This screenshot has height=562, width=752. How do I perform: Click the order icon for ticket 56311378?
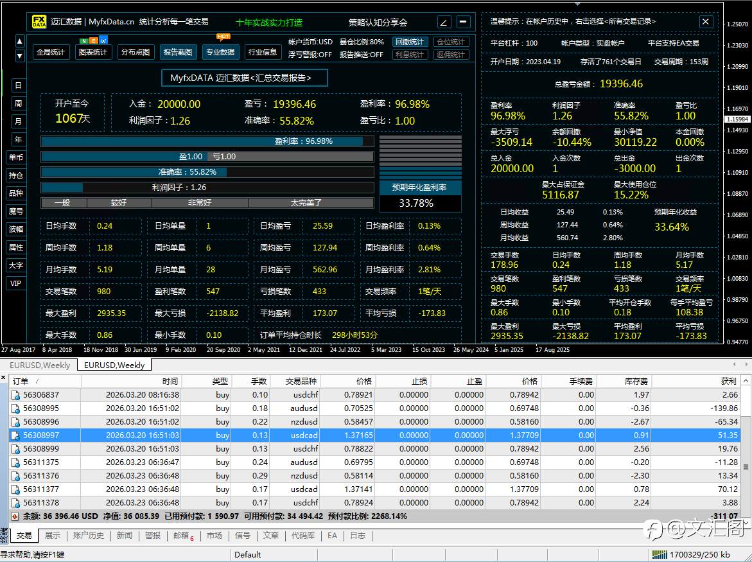click(x=15, y=503)
